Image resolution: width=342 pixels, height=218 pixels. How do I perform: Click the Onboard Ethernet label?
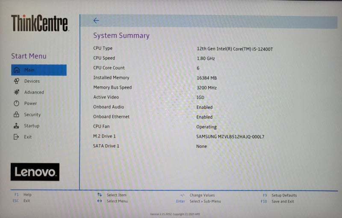pos(111,116)
